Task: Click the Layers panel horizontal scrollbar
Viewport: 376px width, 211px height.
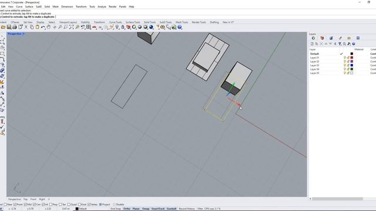Action: click(337, 199)
